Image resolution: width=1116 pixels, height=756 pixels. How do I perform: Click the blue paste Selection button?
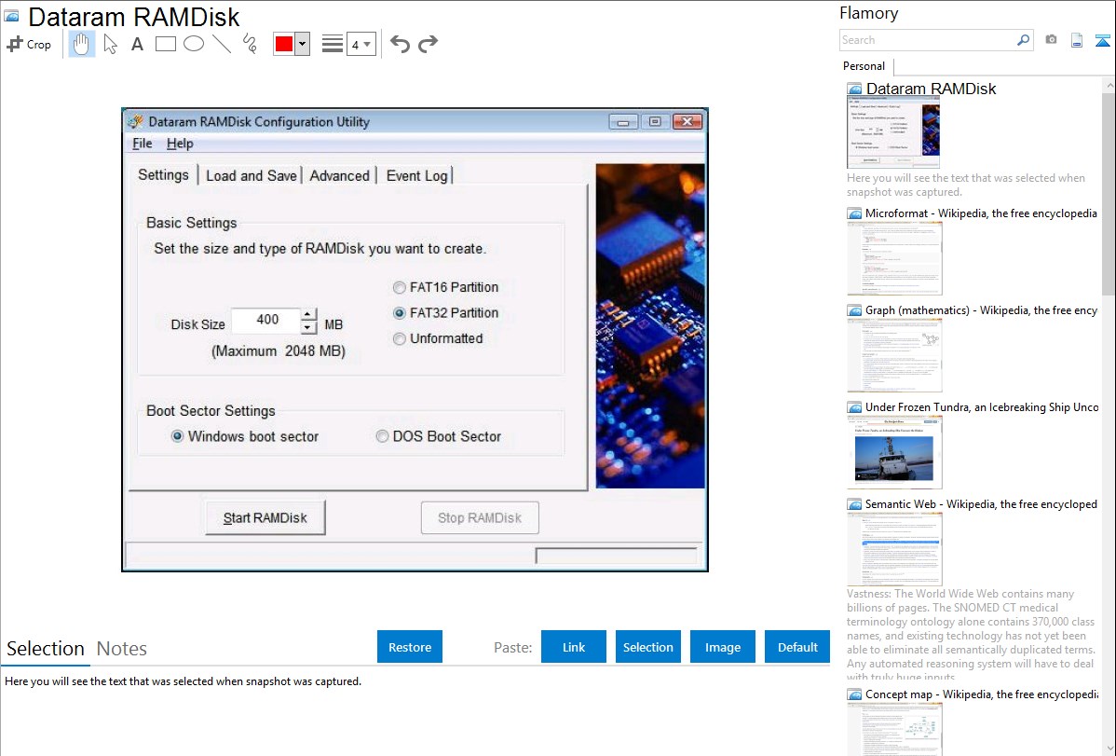tap(647, 647)
